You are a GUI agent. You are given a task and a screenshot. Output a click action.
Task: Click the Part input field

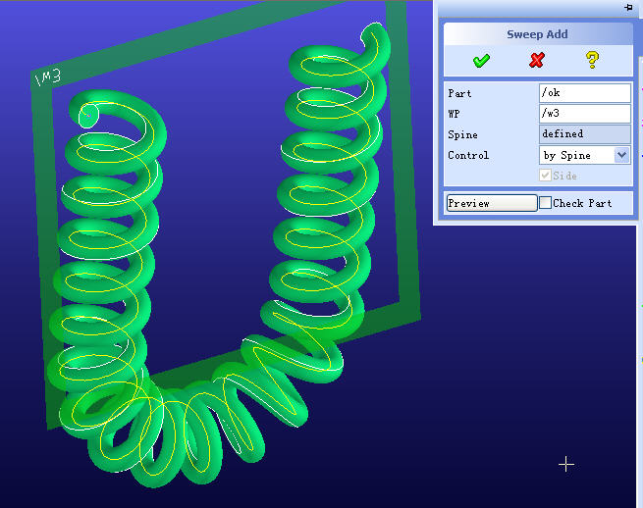[x=585, y=93]
